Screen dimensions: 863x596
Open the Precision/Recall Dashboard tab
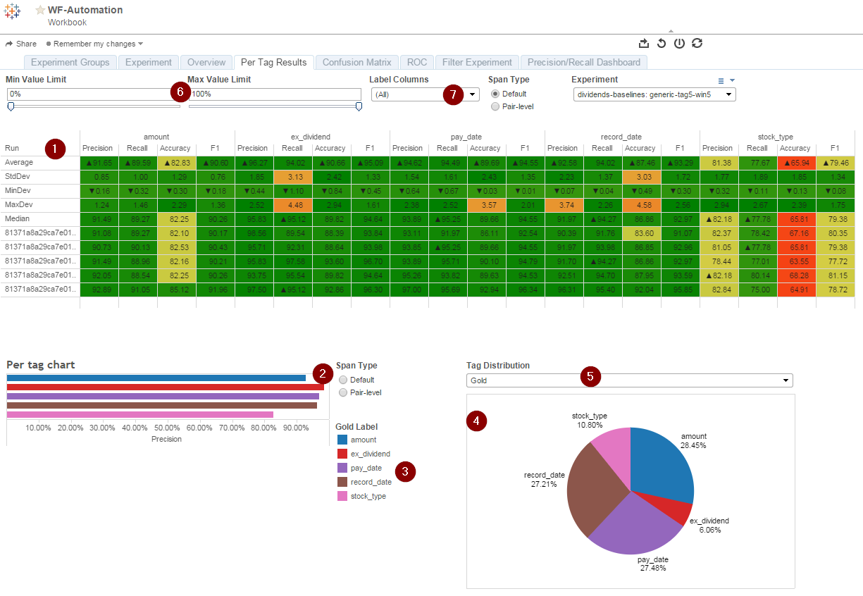[x=584, y=63]
